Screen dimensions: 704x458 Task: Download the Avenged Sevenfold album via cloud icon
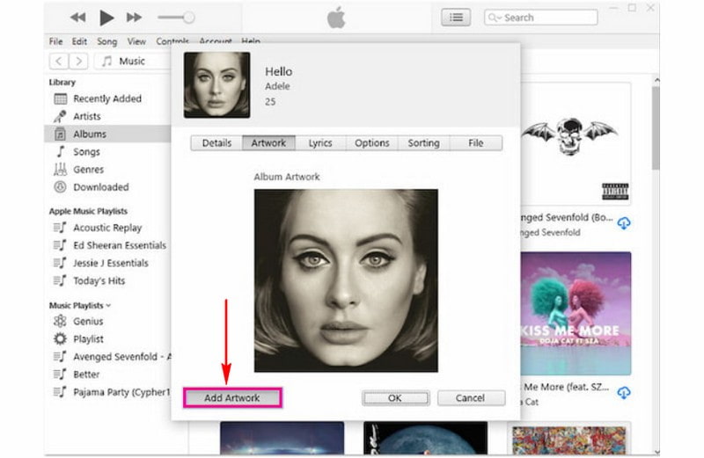click(624, 223)
